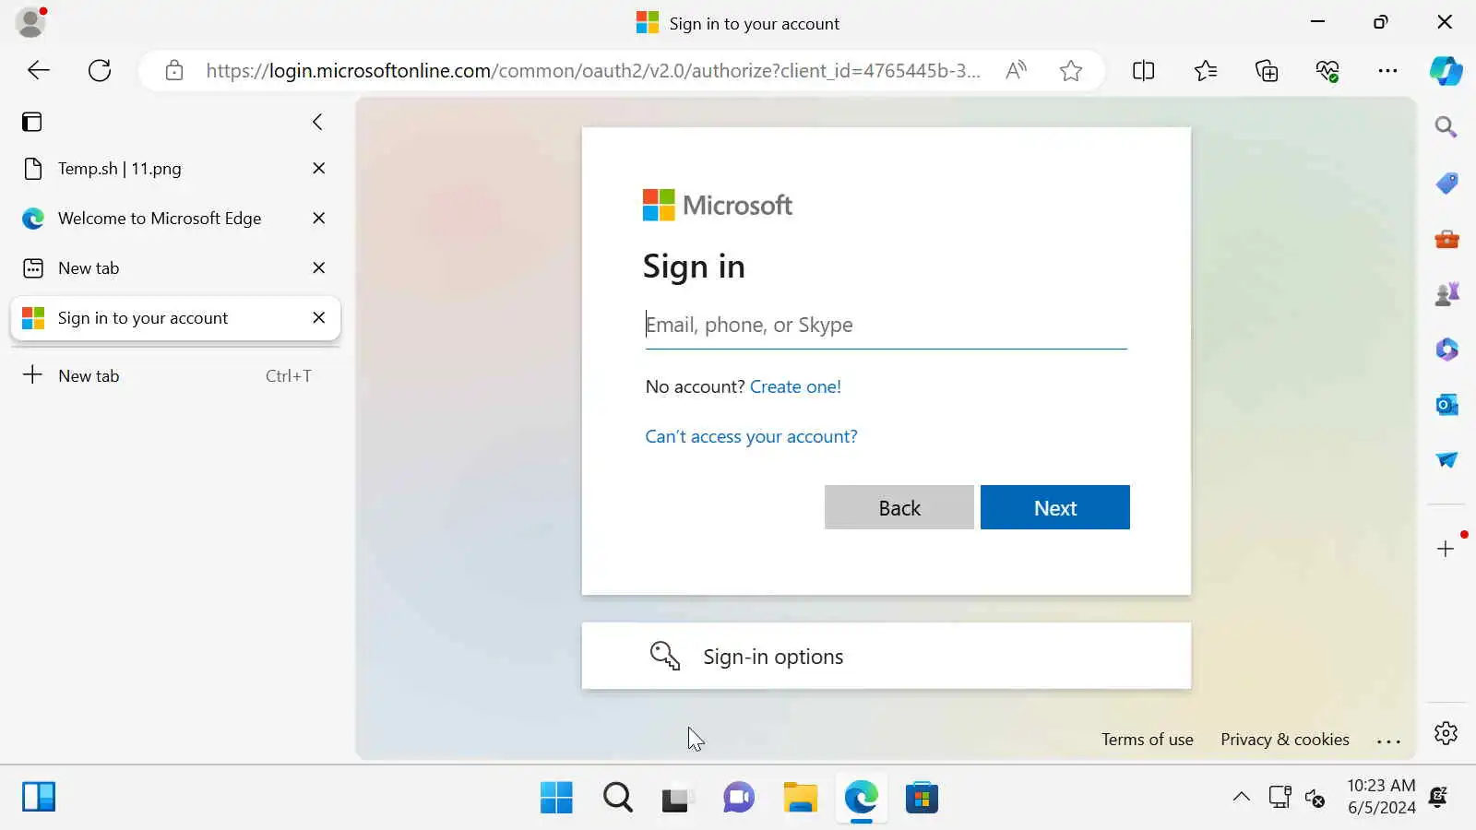Open Sign-in options
Viewport: 1476px width, 830px height.
click(x=886, y=657)
